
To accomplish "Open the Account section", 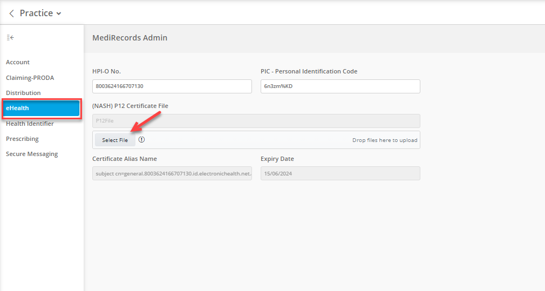I will pos(18,62).
